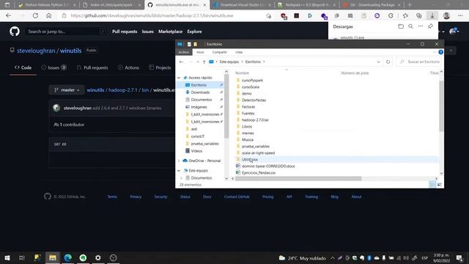Open Explore in GitHub header
This screenshot has width=469, height=264.
click(x=194, y=32)
